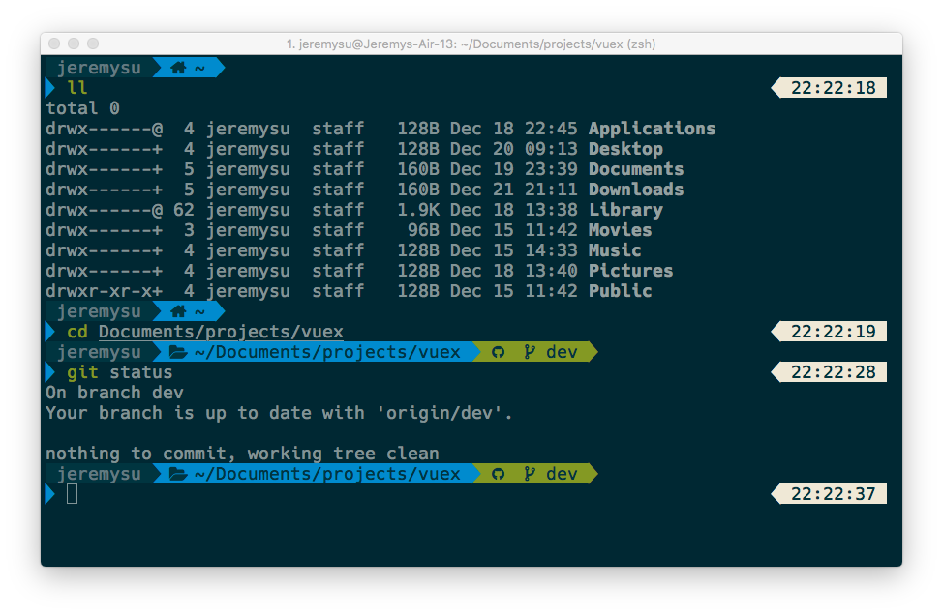Click the open folder icon before the vuex path
This screenshot has width=943, height=615.
click(x=179, y=352)
